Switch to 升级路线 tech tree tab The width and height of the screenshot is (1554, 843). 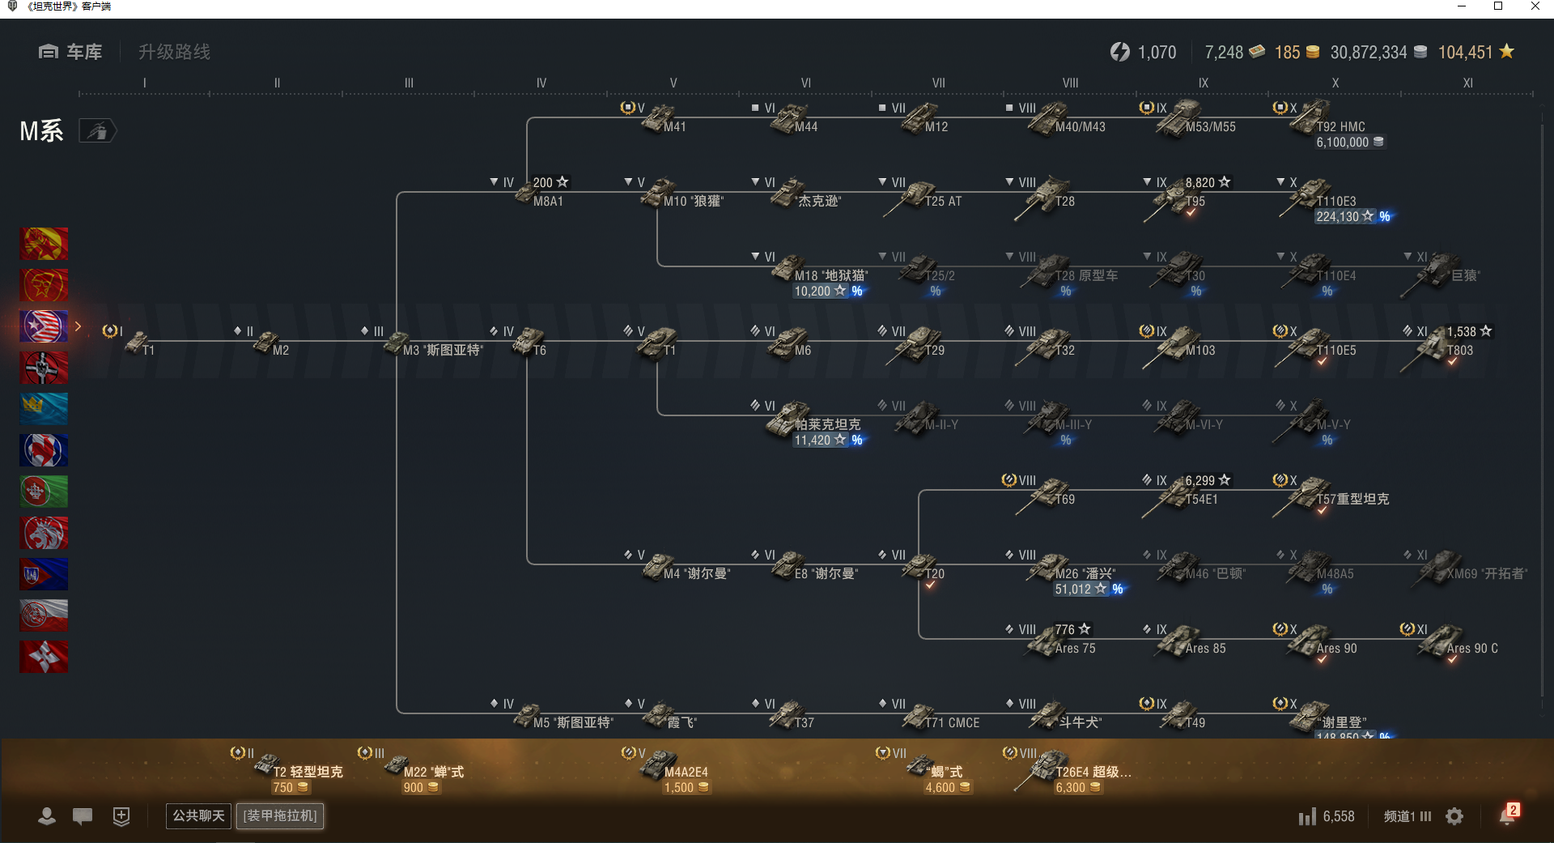pos(174,52)
